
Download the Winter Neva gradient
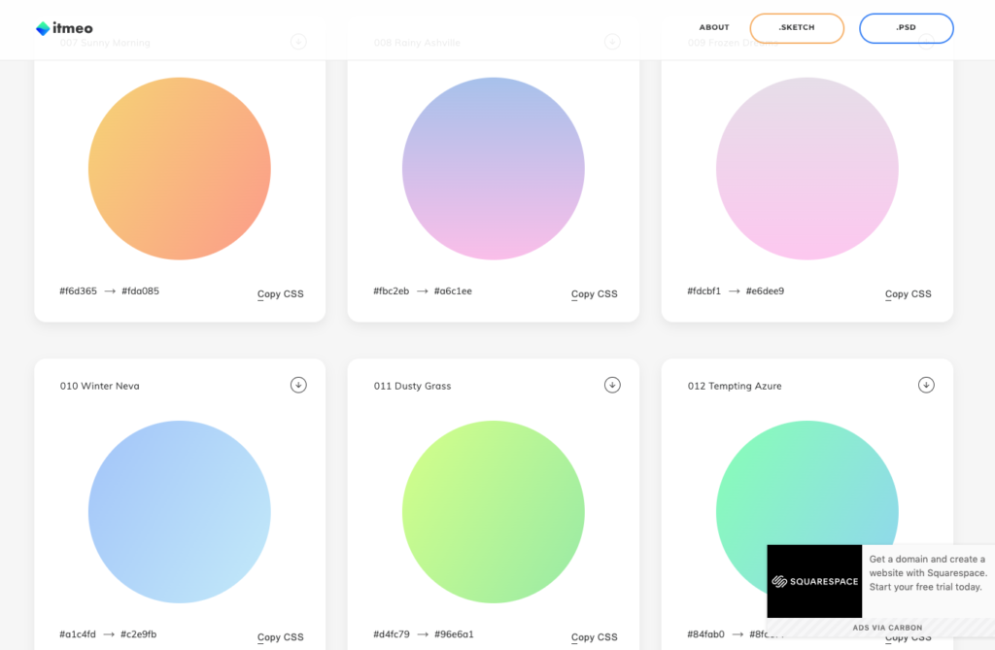(x=298, y=385)
